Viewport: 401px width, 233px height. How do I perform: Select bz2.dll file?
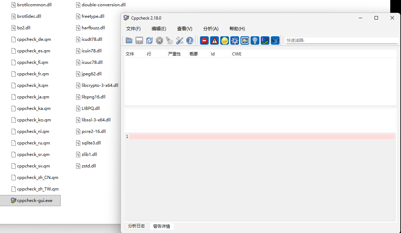21,28
